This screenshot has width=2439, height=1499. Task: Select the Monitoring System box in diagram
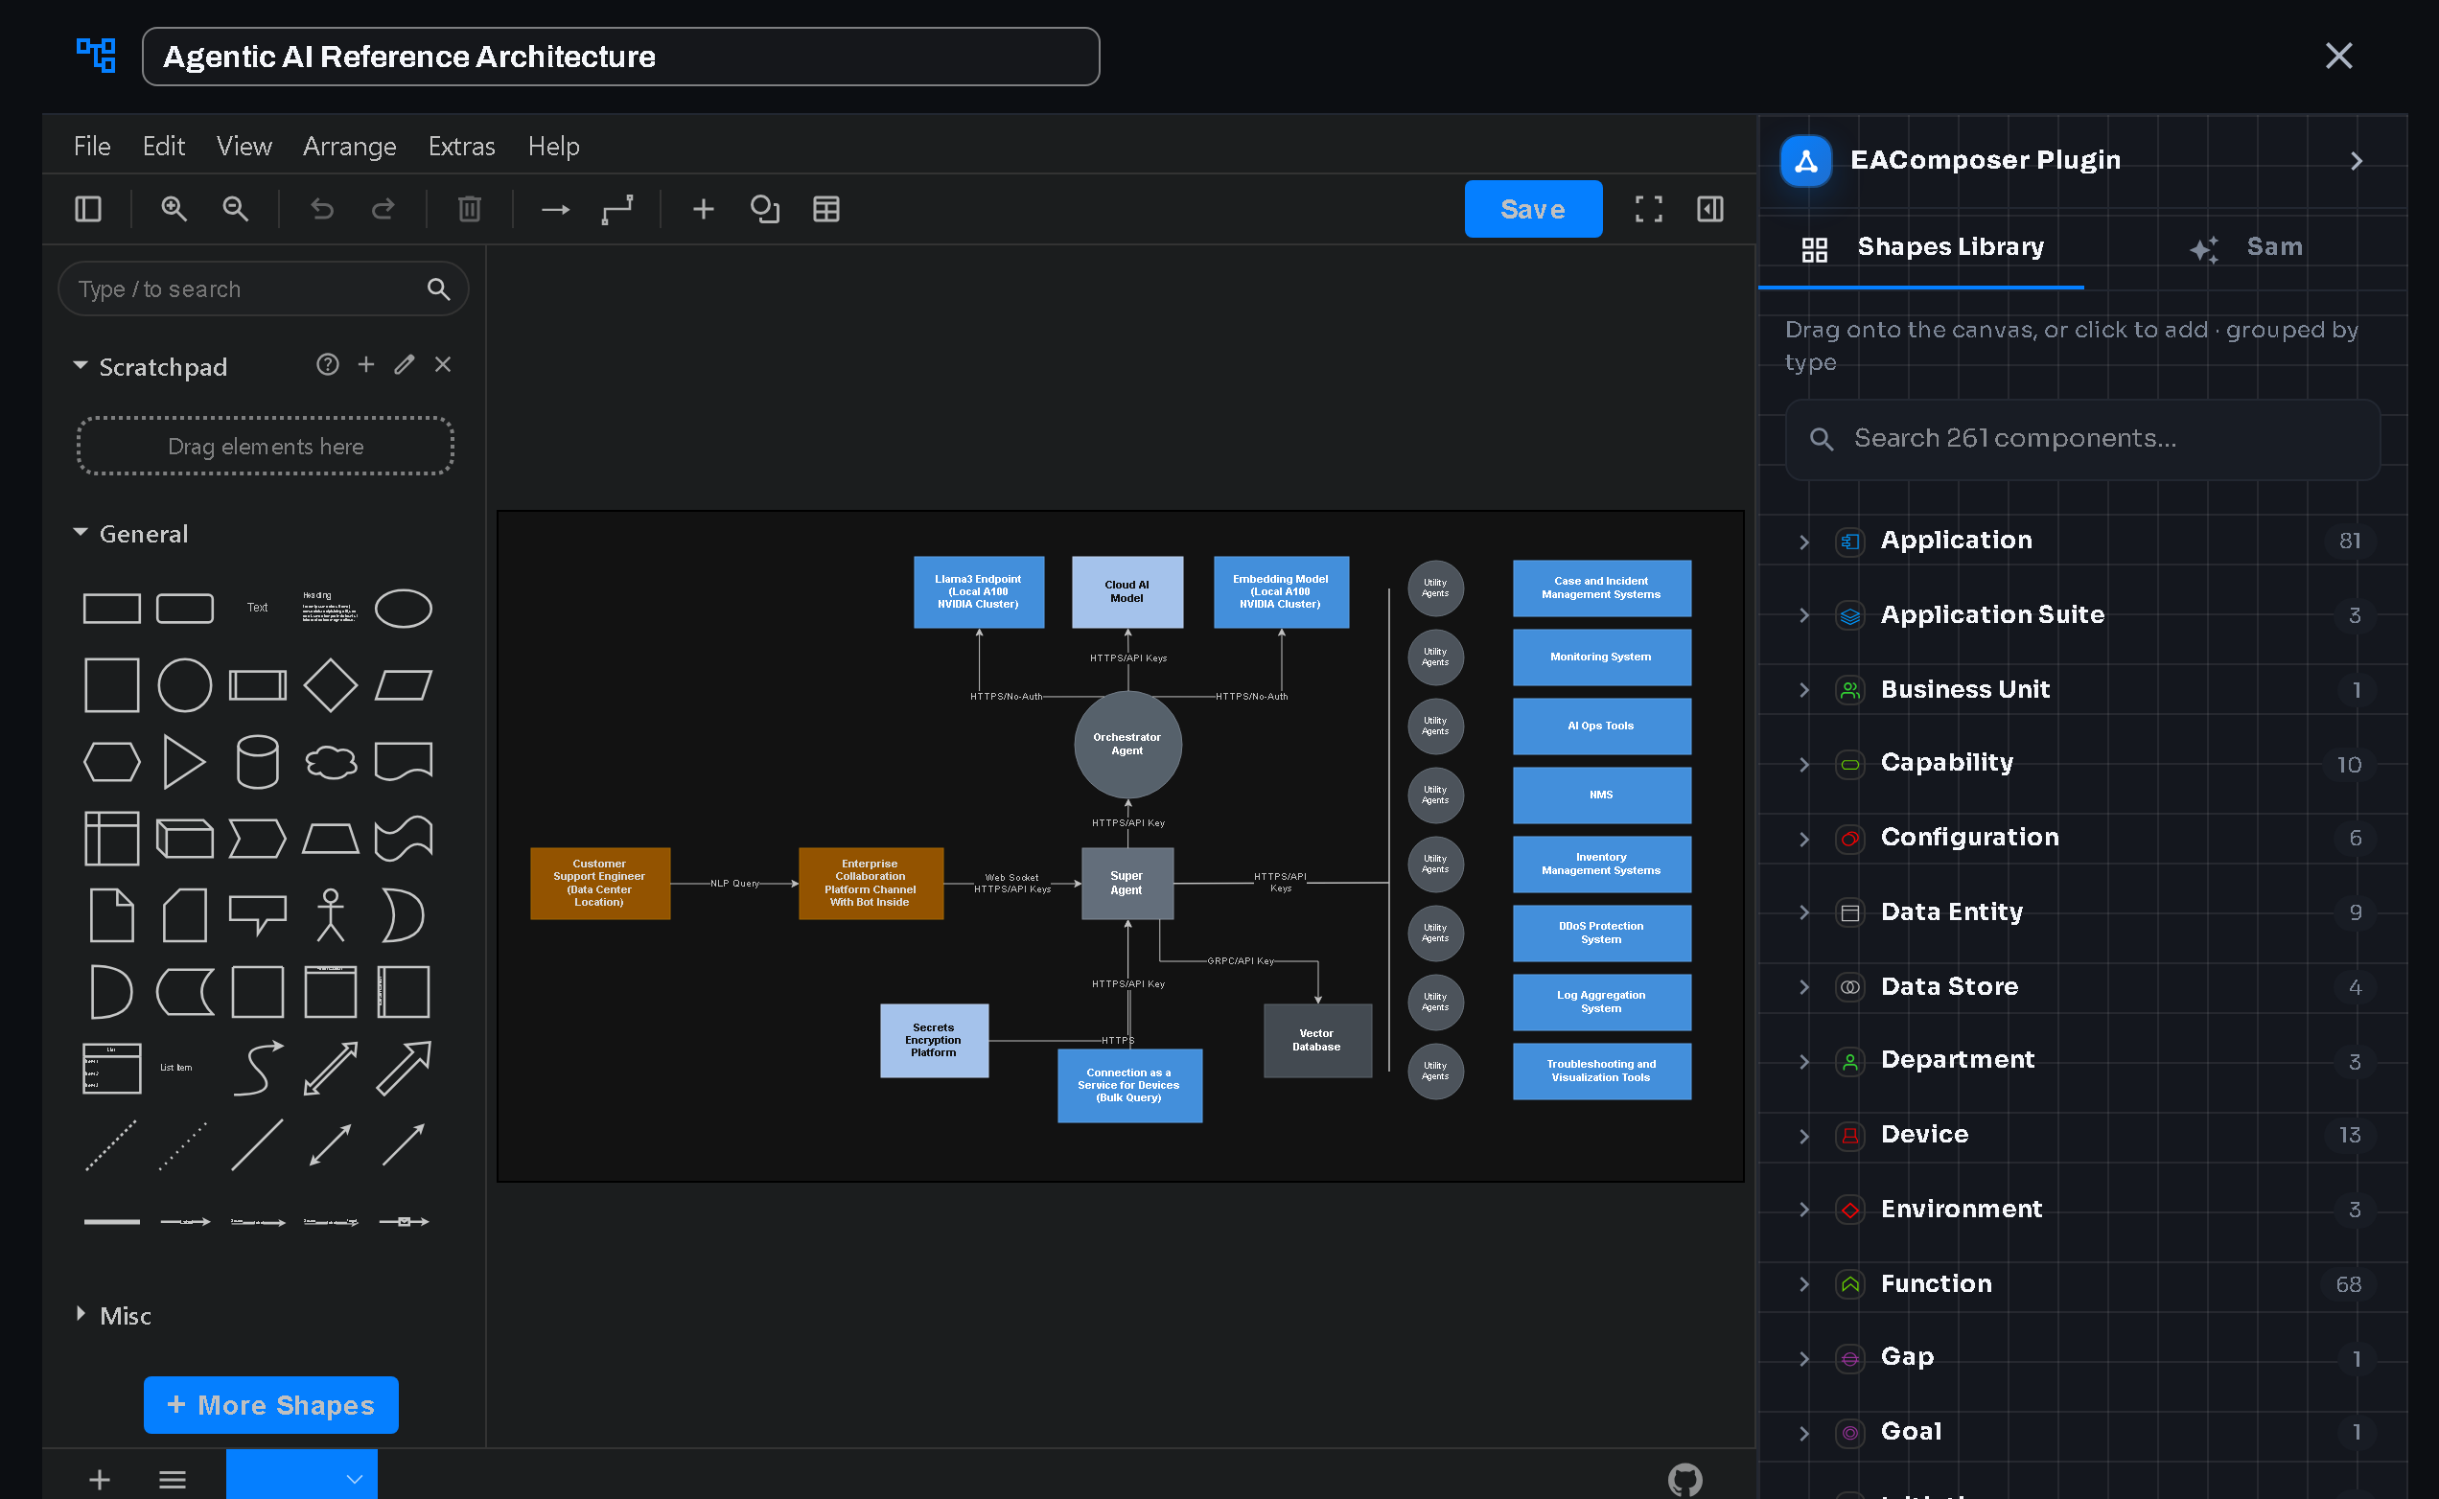[x=1601, y=657]
